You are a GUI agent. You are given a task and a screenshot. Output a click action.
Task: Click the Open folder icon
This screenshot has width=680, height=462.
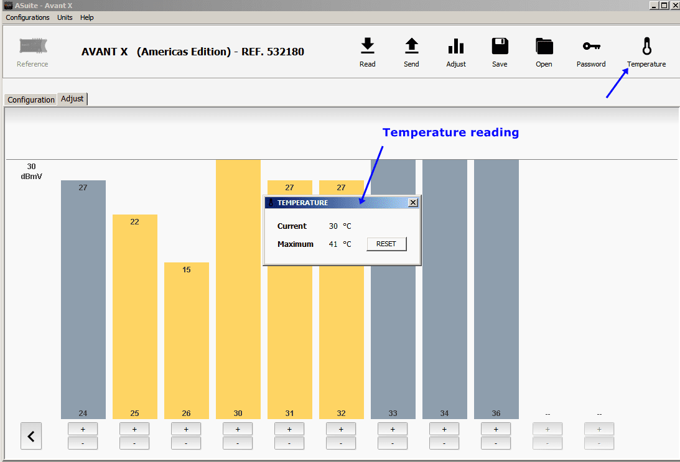544,46
